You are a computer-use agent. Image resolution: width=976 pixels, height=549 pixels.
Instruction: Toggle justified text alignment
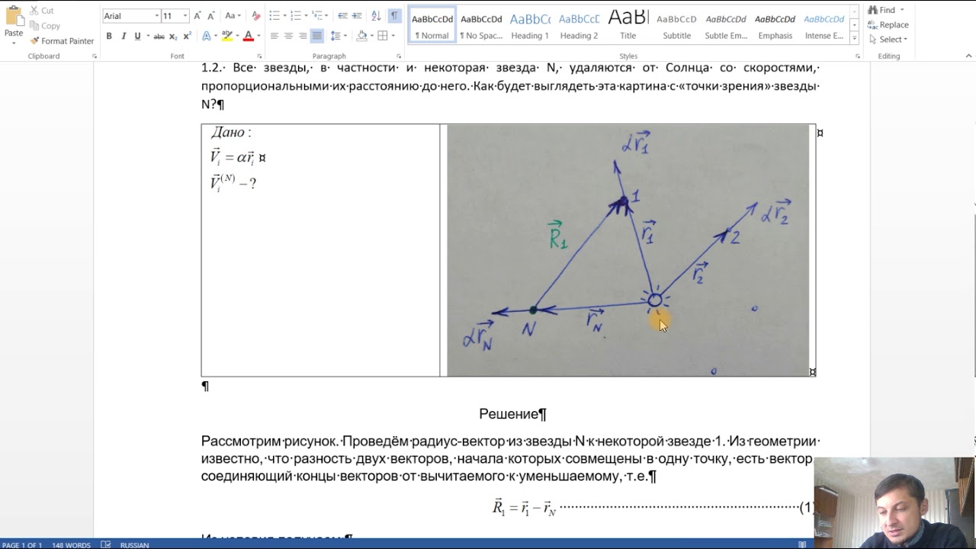tap(316, 36)
